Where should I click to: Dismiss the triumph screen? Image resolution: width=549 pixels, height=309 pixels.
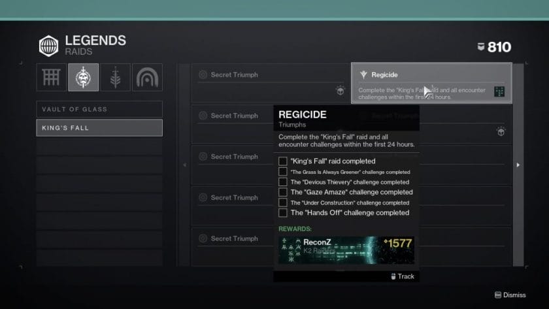point(510,295)
